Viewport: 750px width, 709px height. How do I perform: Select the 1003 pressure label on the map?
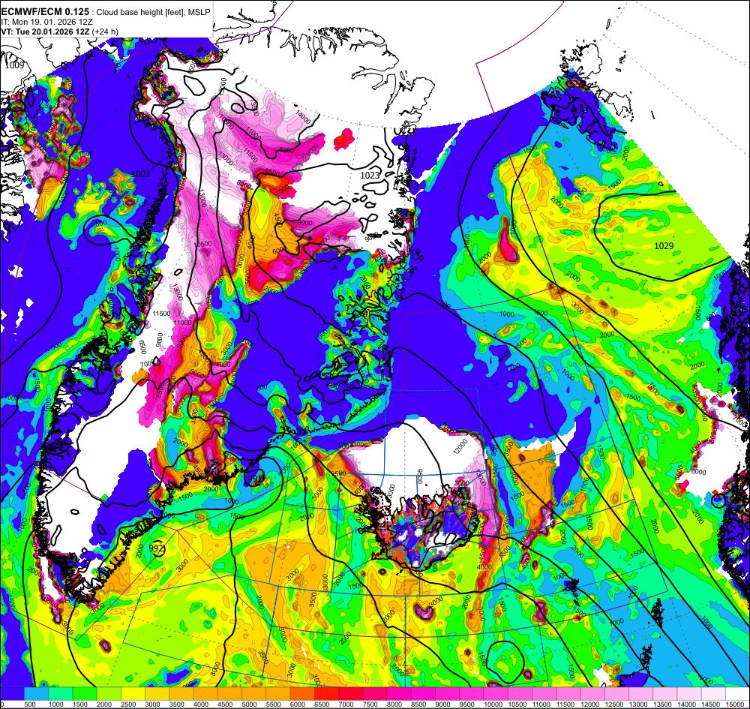click(140, 173)
